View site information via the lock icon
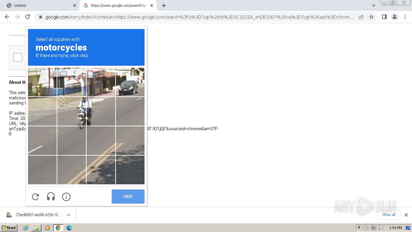Screen dimensions: 412x232 (40, 17)
